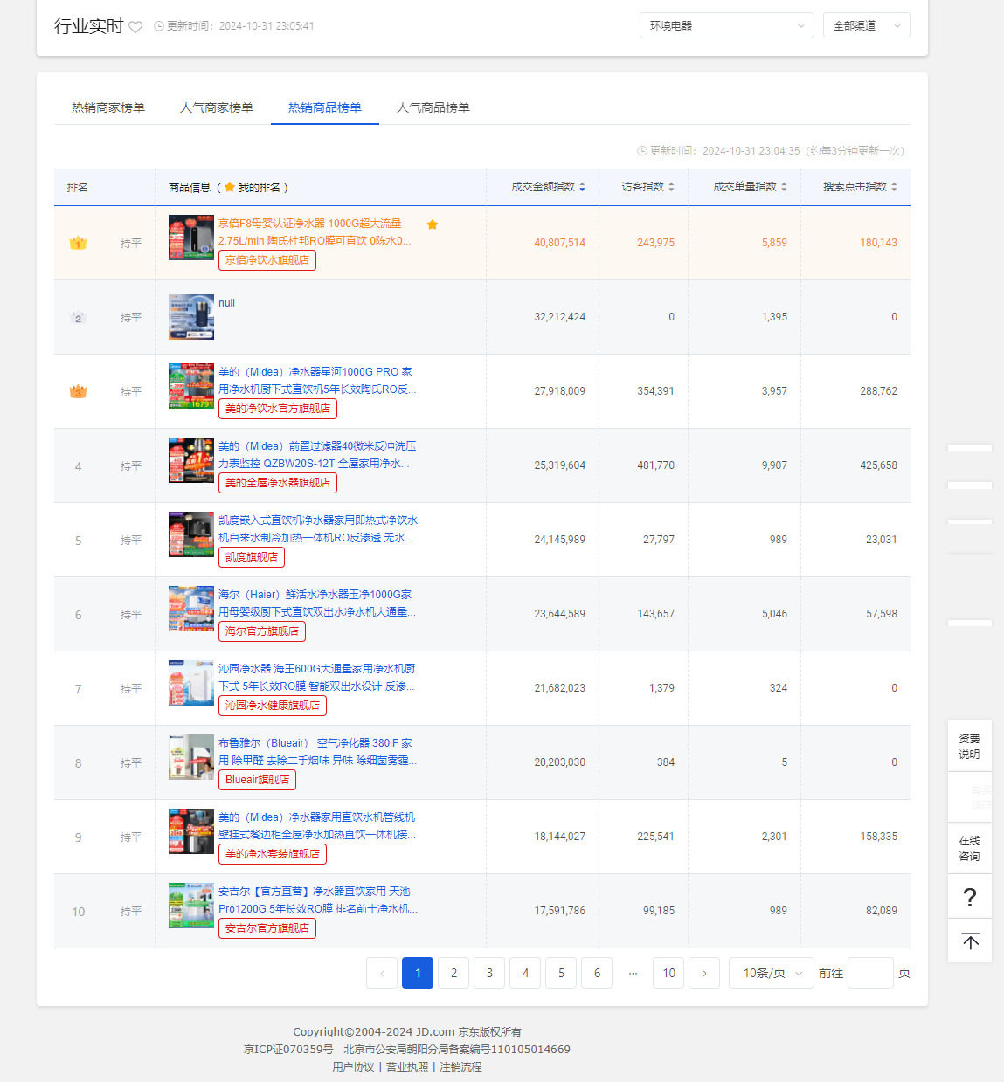Open the 用户协议 footer link
Viewport: 1004px width, 1082px height.
353,1066
